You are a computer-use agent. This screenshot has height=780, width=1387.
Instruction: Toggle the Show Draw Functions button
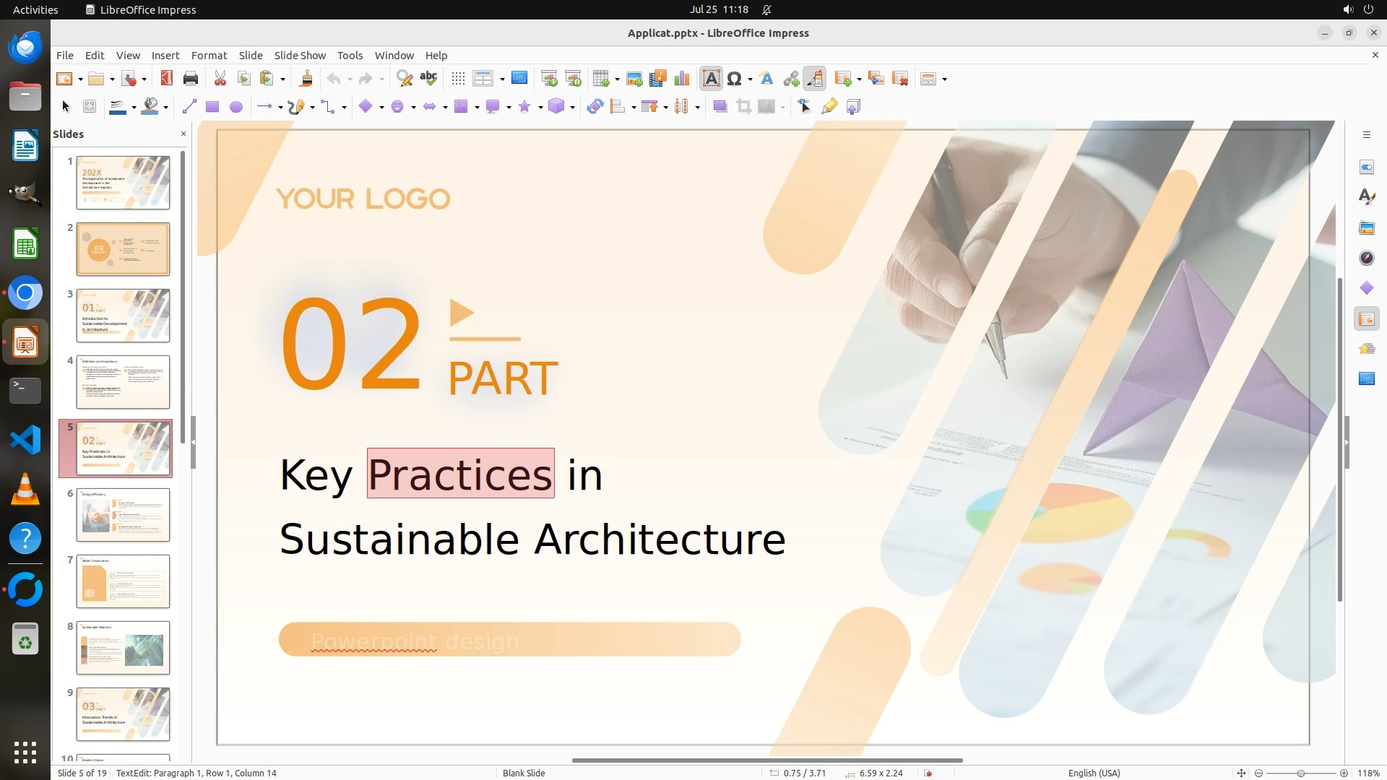tap(815, 79)
